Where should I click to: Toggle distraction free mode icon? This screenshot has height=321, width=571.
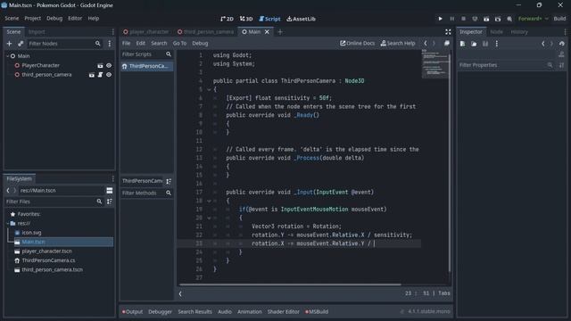[x=448, y=32]
